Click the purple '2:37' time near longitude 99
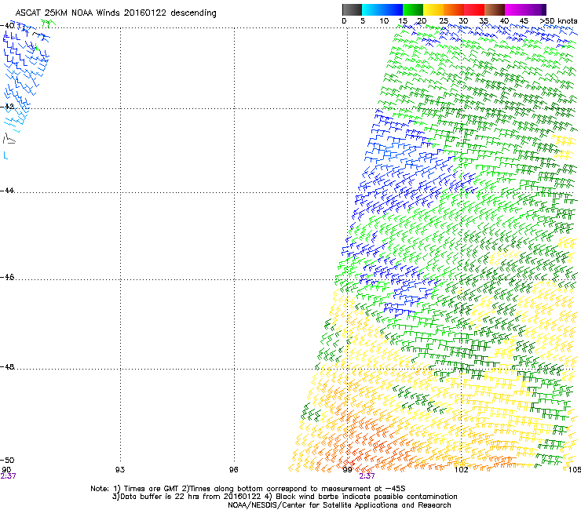Viewport: 581px width, 510px height. pos(367,476)
